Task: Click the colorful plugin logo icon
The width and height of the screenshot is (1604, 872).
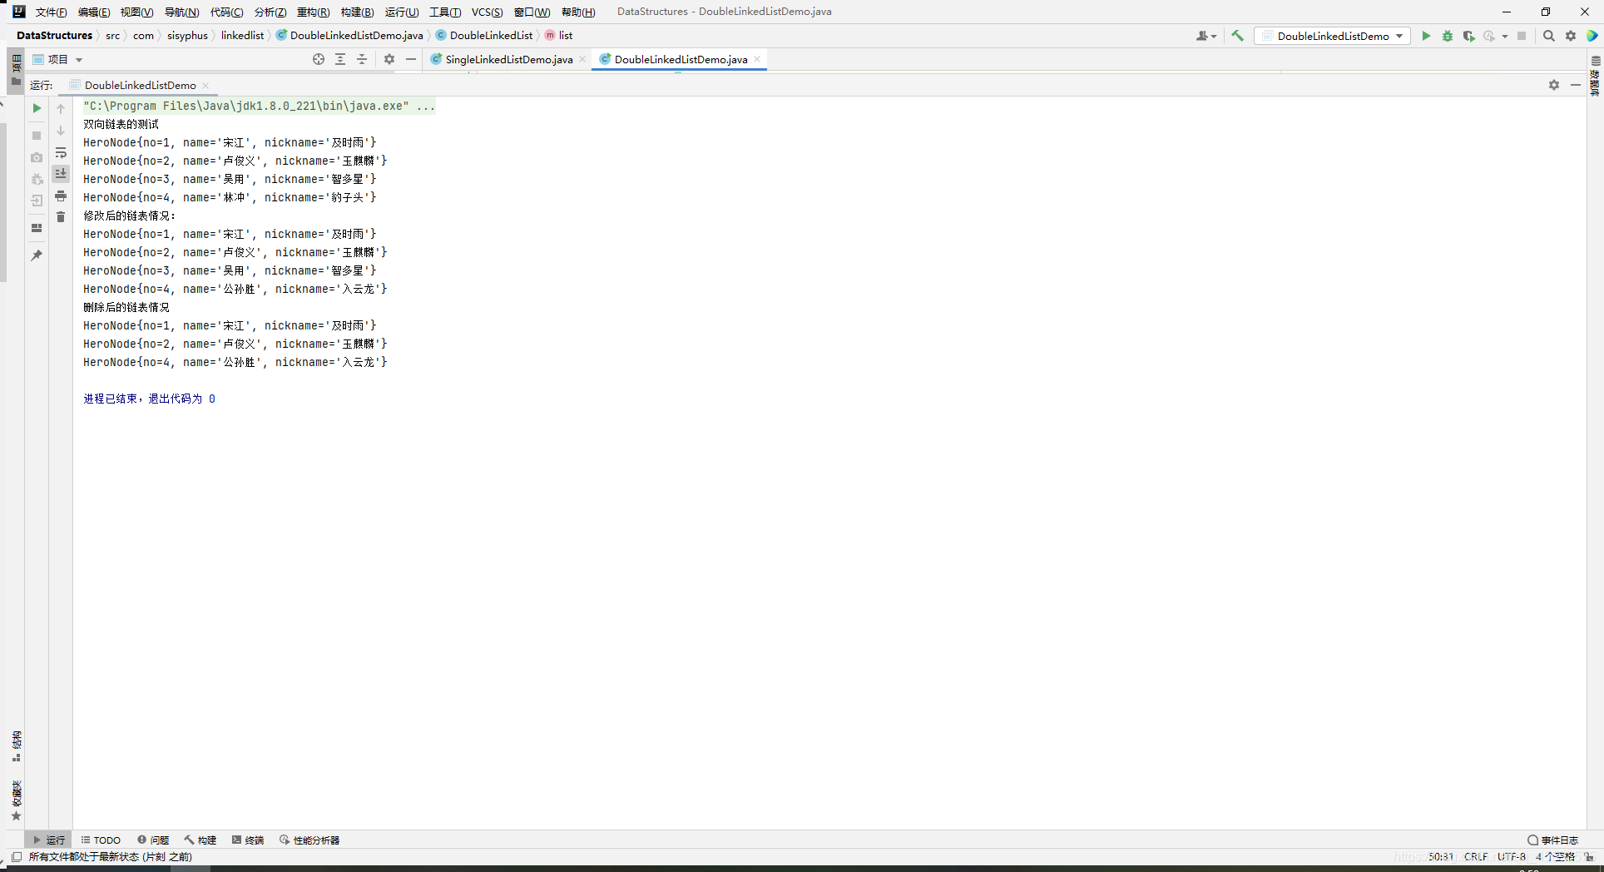Action: click(x=1592, y=36)
